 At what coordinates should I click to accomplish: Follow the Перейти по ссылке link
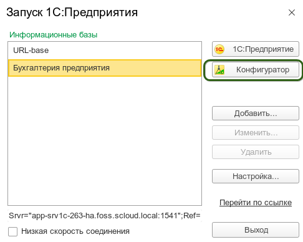tap(256, 203)
